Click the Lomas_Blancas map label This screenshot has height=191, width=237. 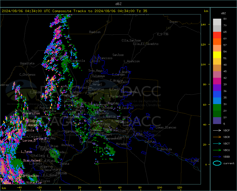point(166,127)
